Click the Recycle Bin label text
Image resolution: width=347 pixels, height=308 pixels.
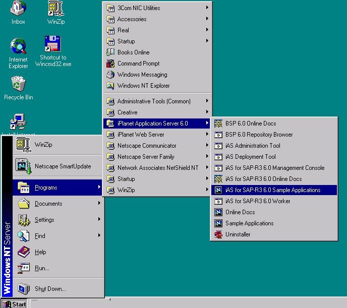[18, 97]
